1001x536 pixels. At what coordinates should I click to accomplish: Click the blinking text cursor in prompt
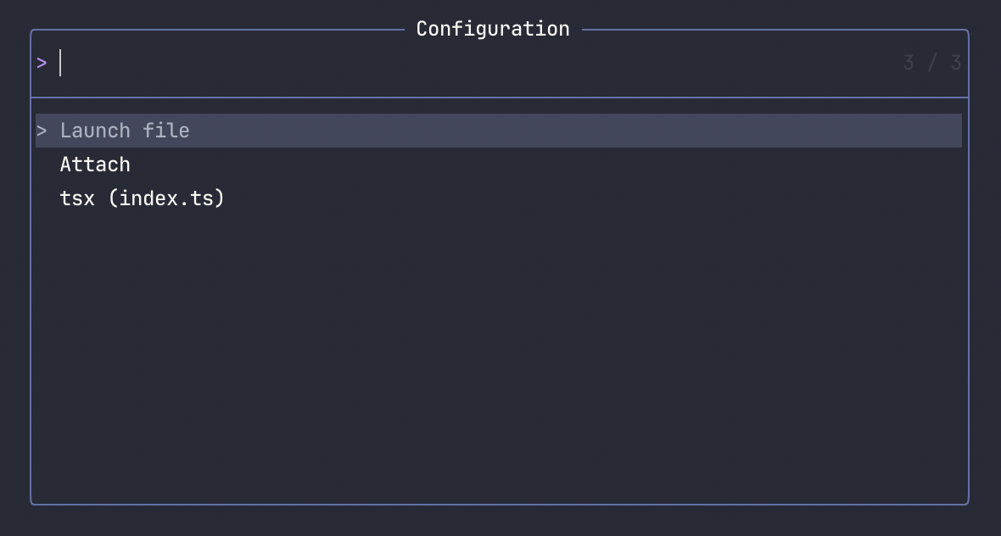click(60, 63)
